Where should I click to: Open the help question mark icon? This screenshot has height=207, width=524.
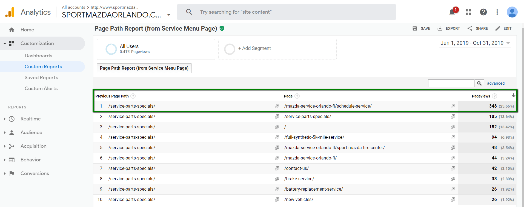pyautogui.click(x=483, y=12)
